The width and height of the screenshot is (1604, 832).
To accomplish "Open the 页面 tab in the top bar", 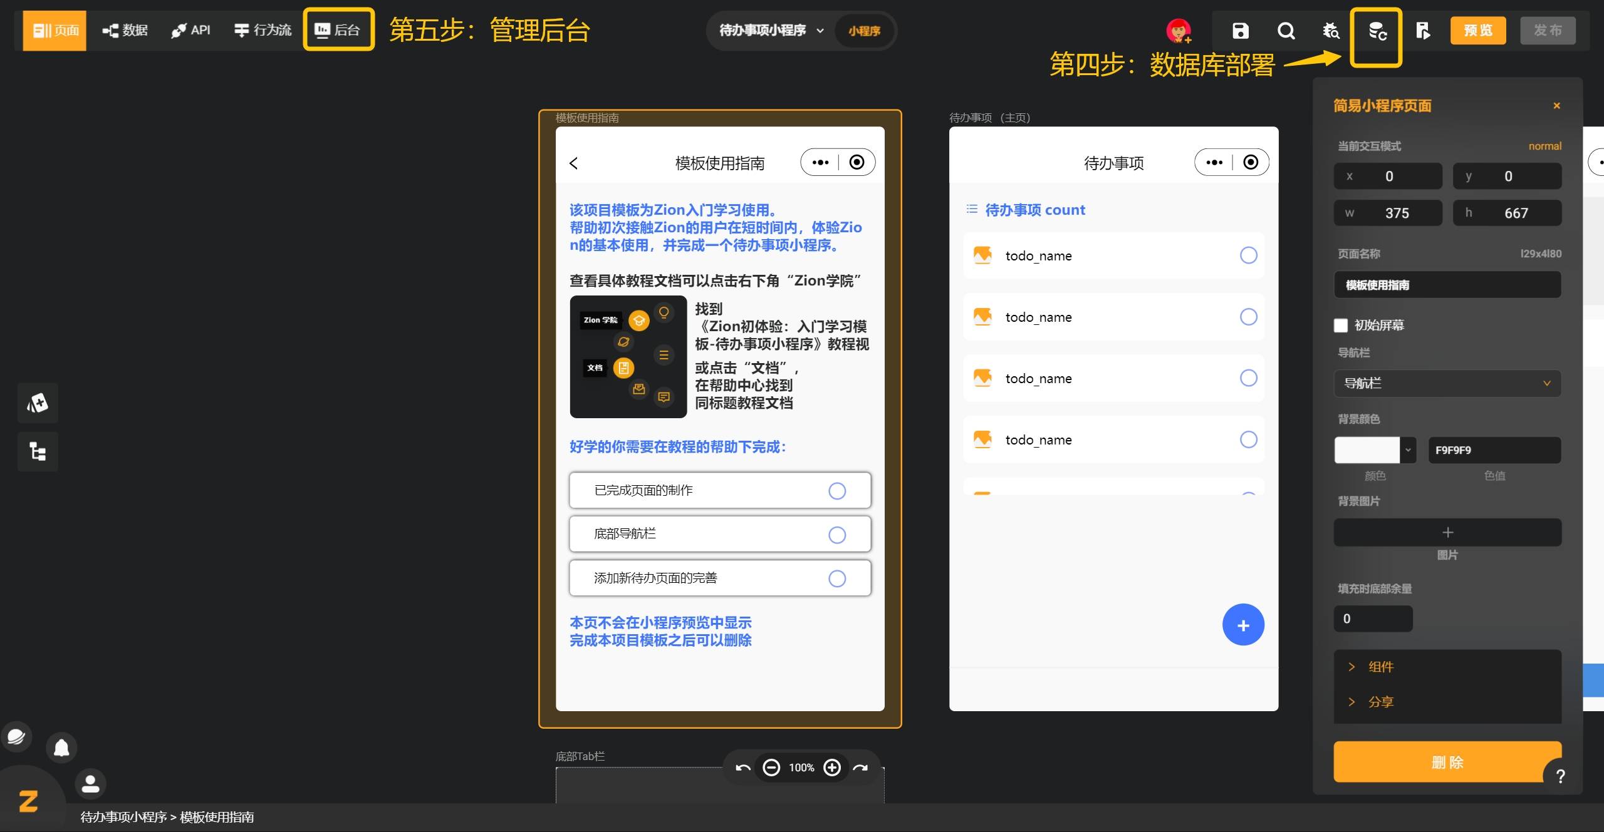I will tap(55, 30).
